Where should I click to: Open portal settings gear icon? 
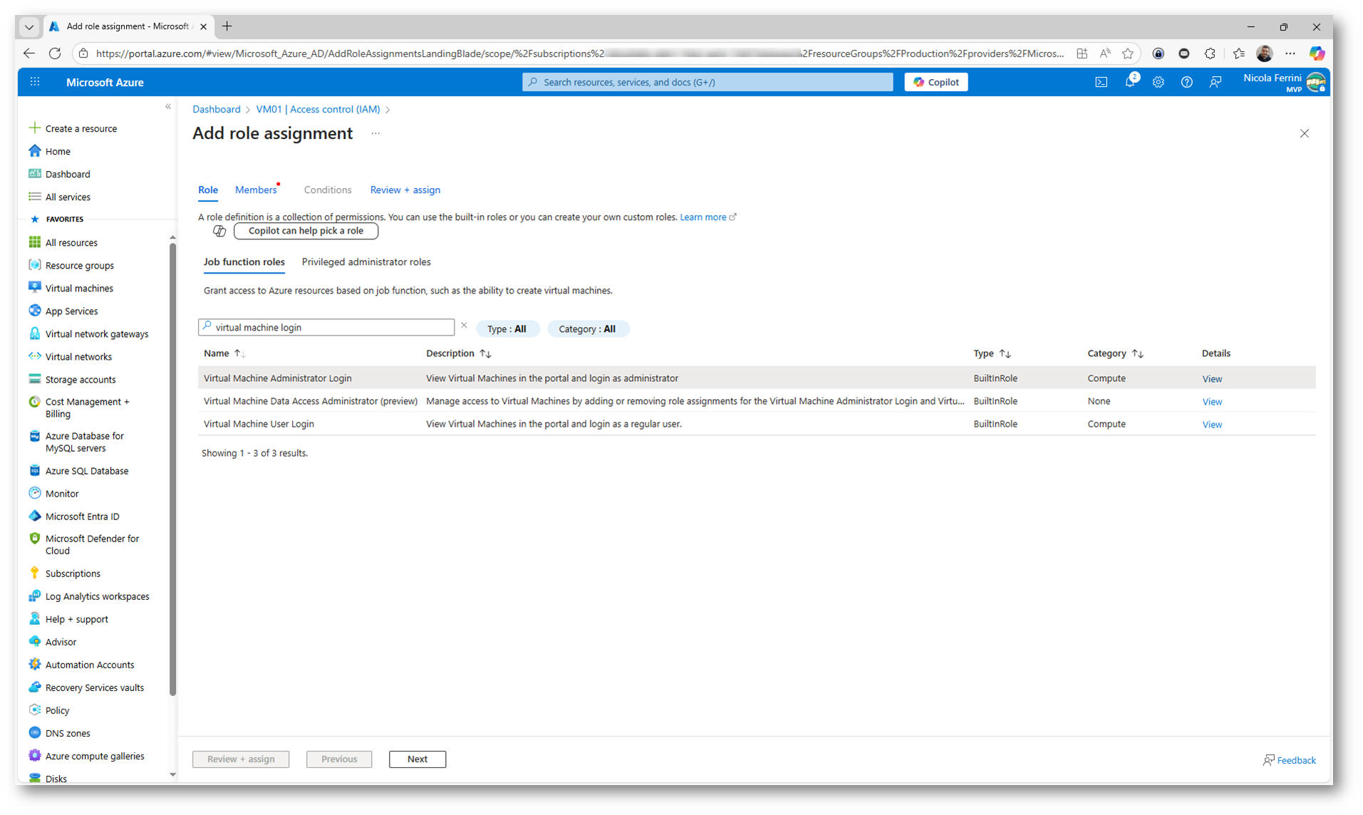1158,82
